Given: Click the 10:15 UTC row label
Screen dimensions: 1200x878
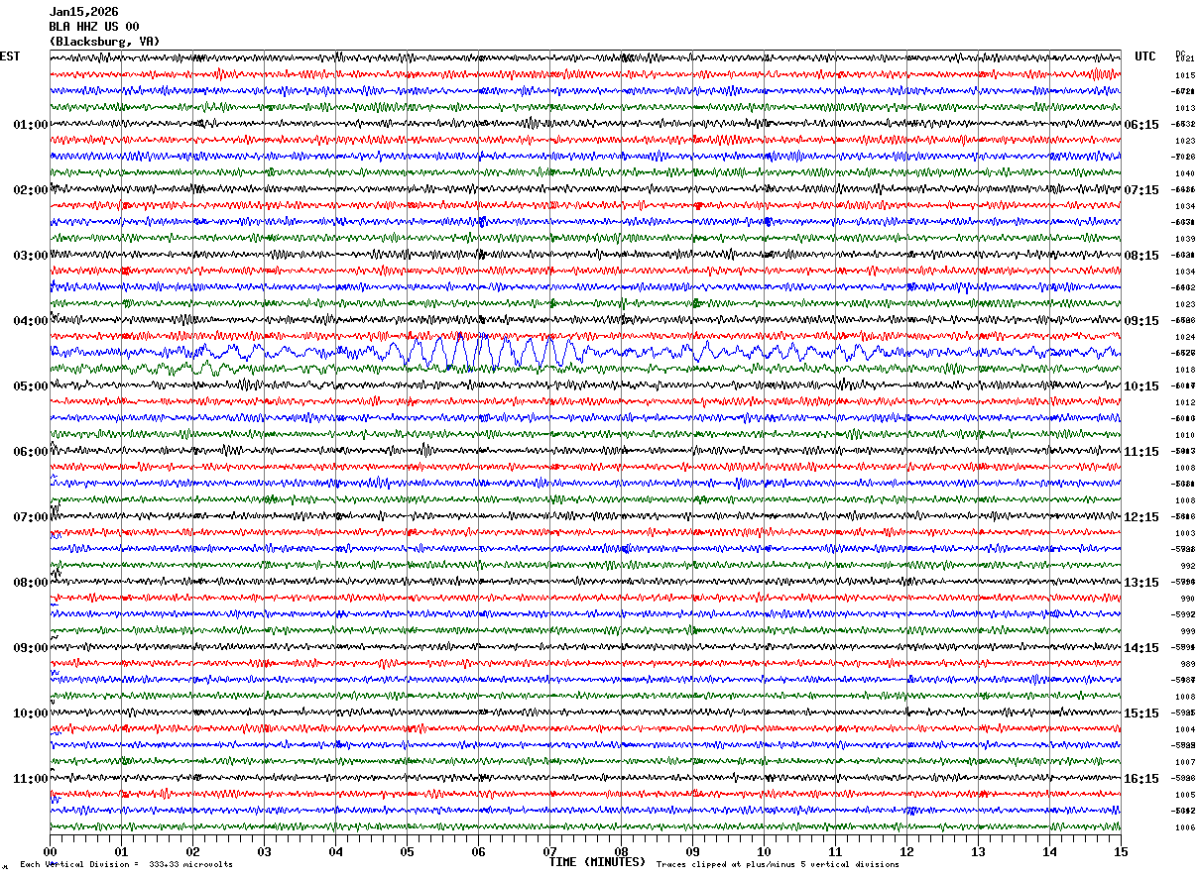Looking at the screenshot, I should pyautogui.click(x=1141, y=386).
